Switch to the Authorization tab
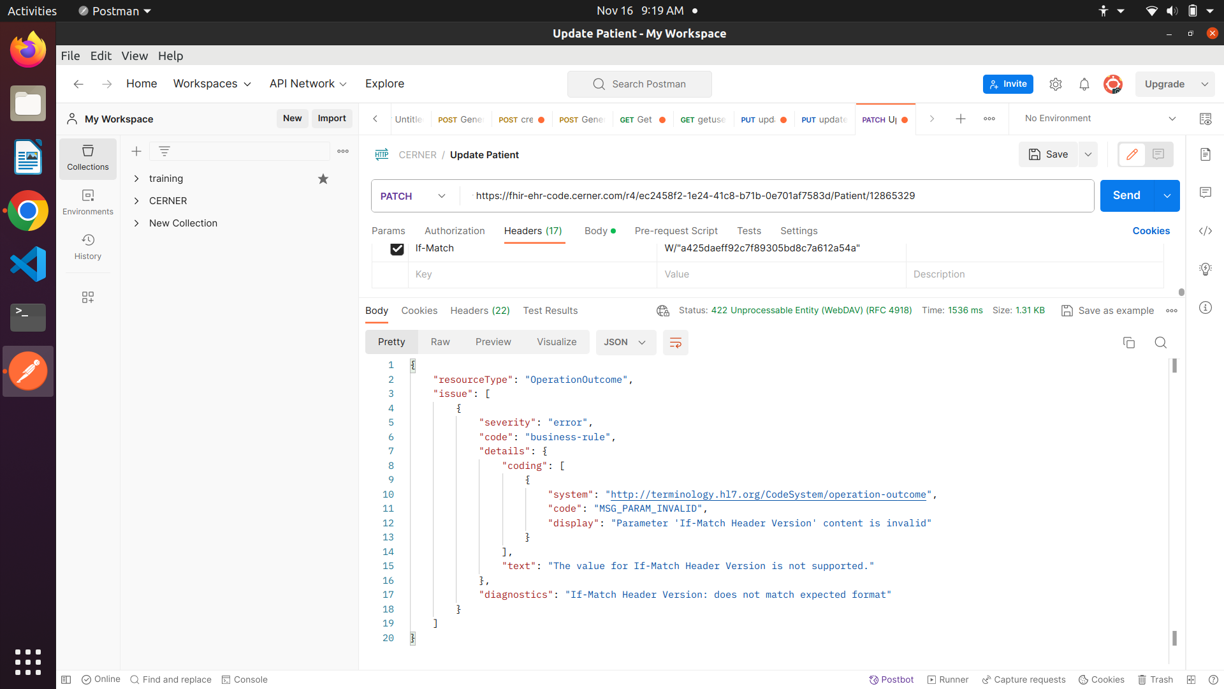Screen dimensions: 1224x689 point(455,231)
